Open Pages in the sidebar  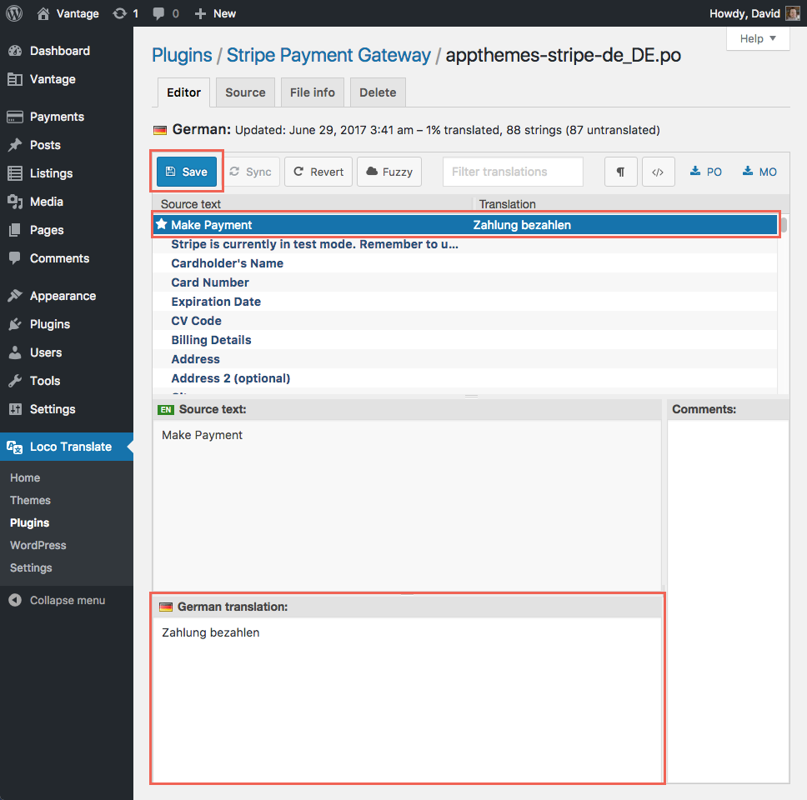coord(67,230)
